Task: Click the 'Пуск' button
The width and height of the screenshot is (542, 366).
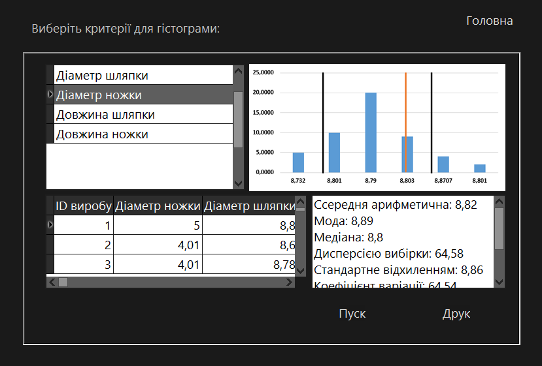Action: coord(352,314)
